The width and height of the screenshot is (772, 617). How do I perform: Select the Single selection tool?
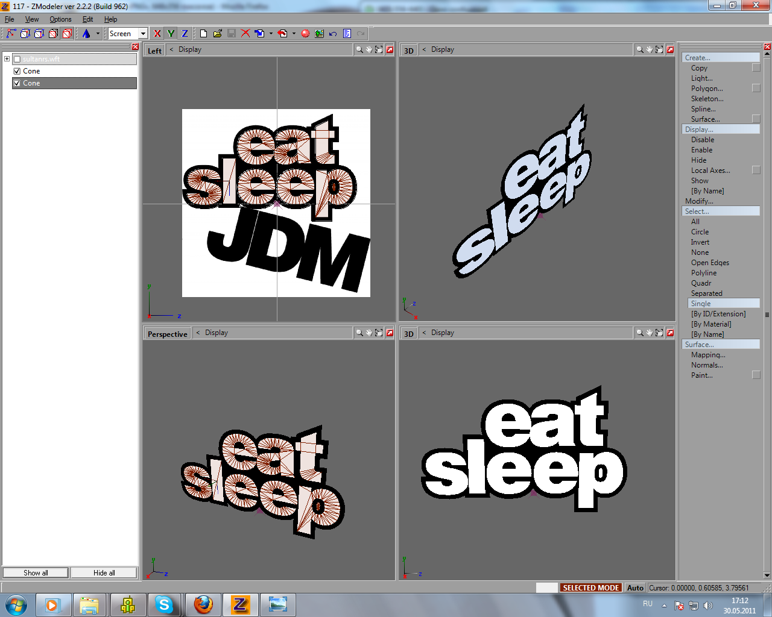724,303
